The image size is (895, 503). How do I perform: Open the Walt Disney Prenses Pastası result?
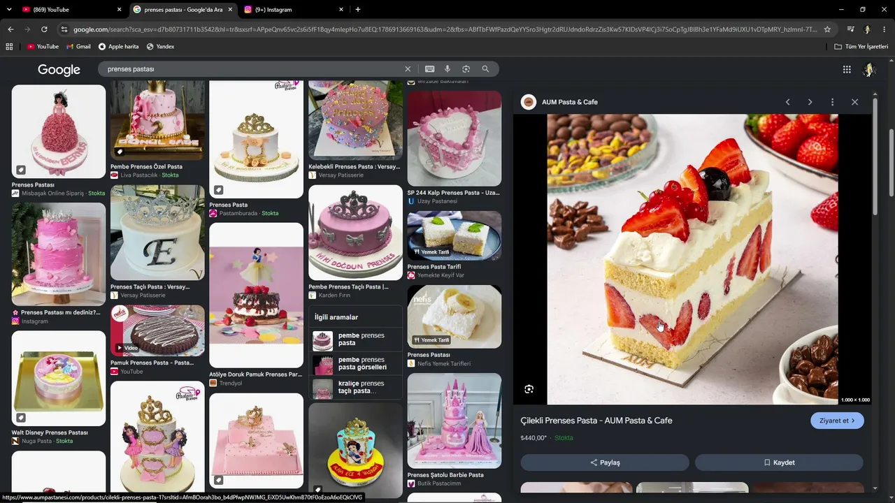[59, 379]
